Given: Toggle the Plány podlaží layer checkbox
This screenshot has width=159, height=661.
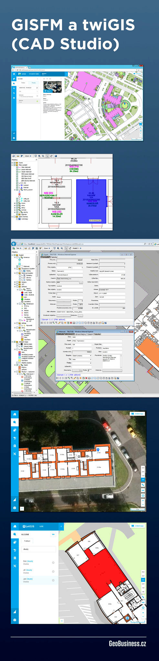Looking at the screenshot, I should (15, 165).
